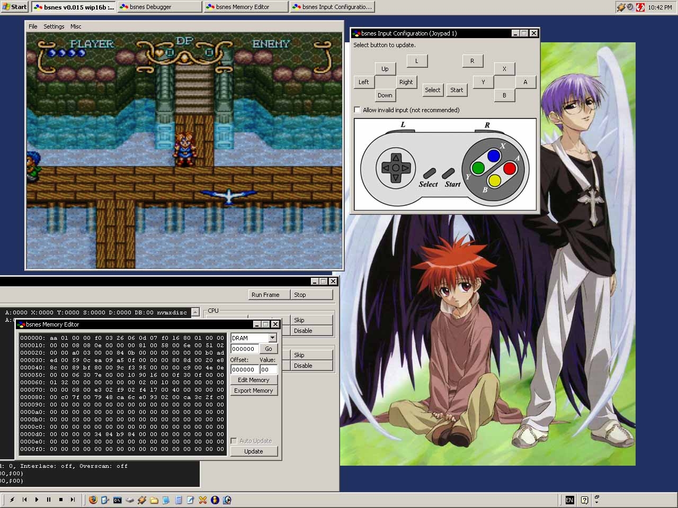Switch to bsnes Debugger taskbar window
This screenshot has width=678, height=508.
point(159,7)
